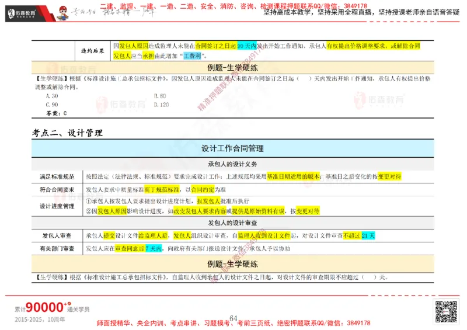Click the second 例题-生学硬练 banner near the bottom
Image resolution: width=467 pixels, height=330 pixels.
[x=232, y=264]
